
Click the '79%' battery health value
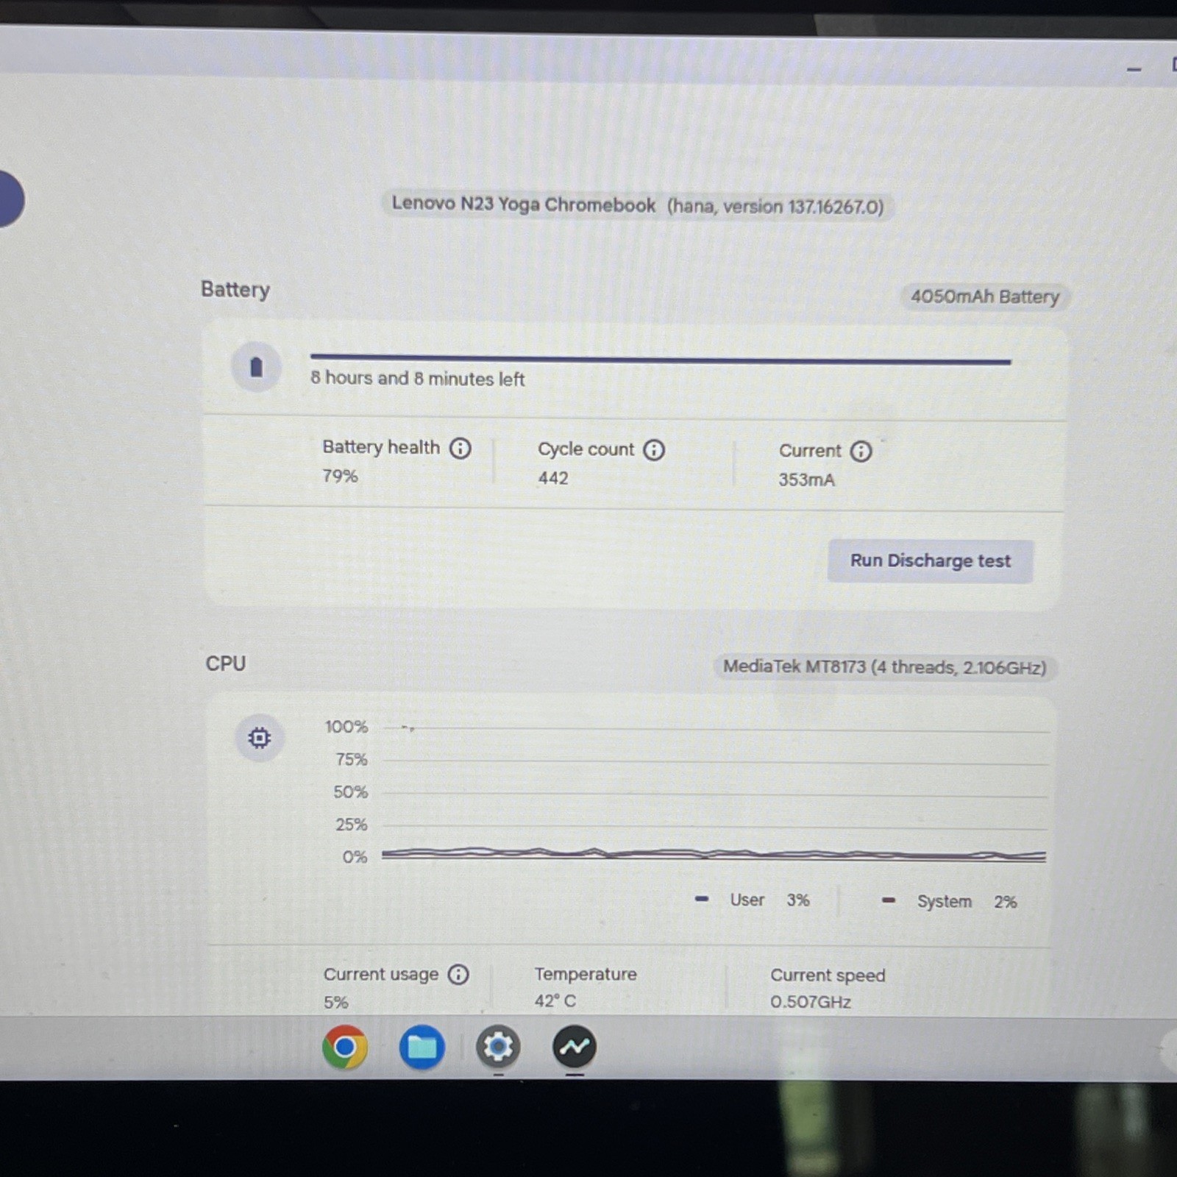pyautogui.click(x=340, y=477)
